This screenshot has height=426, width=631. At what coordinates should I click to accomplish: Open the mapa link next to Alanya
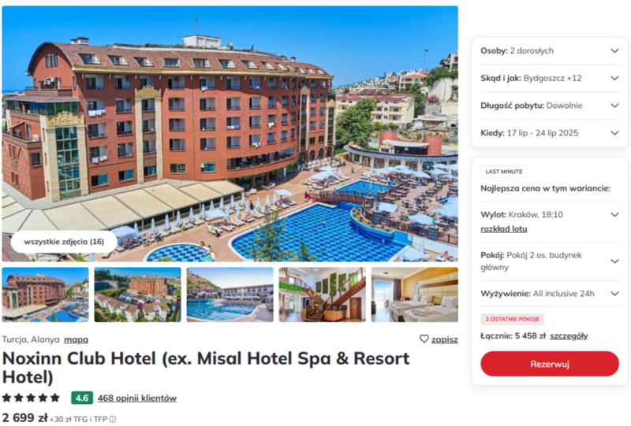coord(76,339)
